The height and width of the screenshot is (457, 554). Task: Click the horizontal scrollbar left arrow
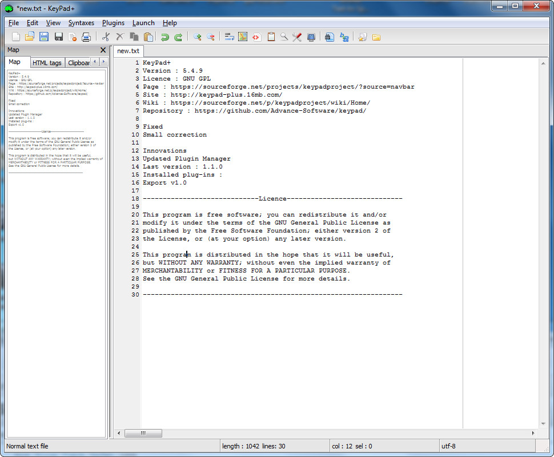[x=119, y=433]
